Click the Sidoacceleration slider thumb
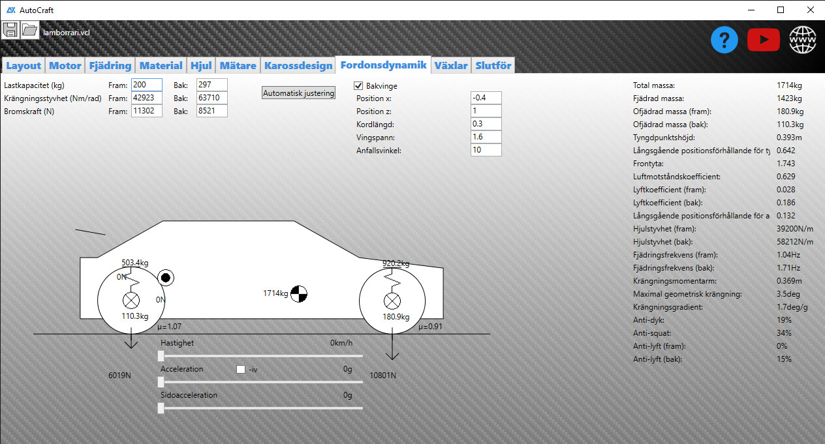This screenshot has height=444, width=825. point(161,408)
